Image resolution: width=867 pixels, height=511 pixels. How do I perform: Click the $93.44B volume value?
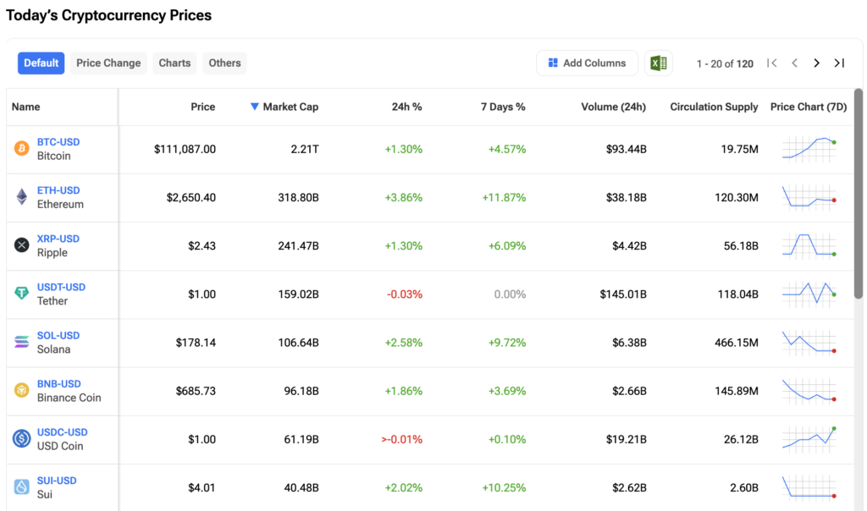point(626,149)
